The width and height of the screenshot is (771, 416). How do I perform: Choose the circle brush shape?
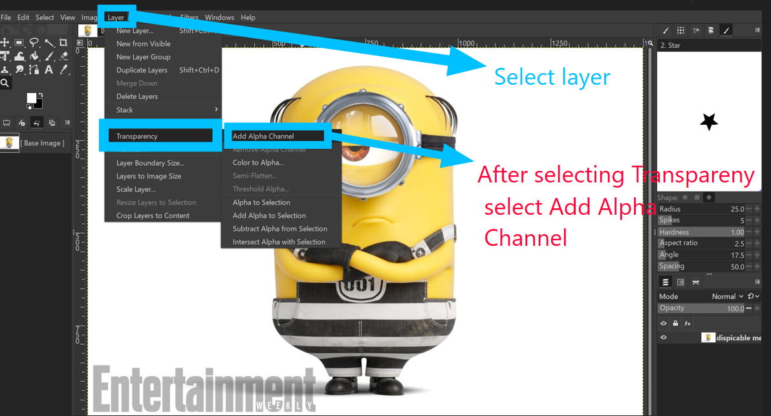[x=685, y=197]
